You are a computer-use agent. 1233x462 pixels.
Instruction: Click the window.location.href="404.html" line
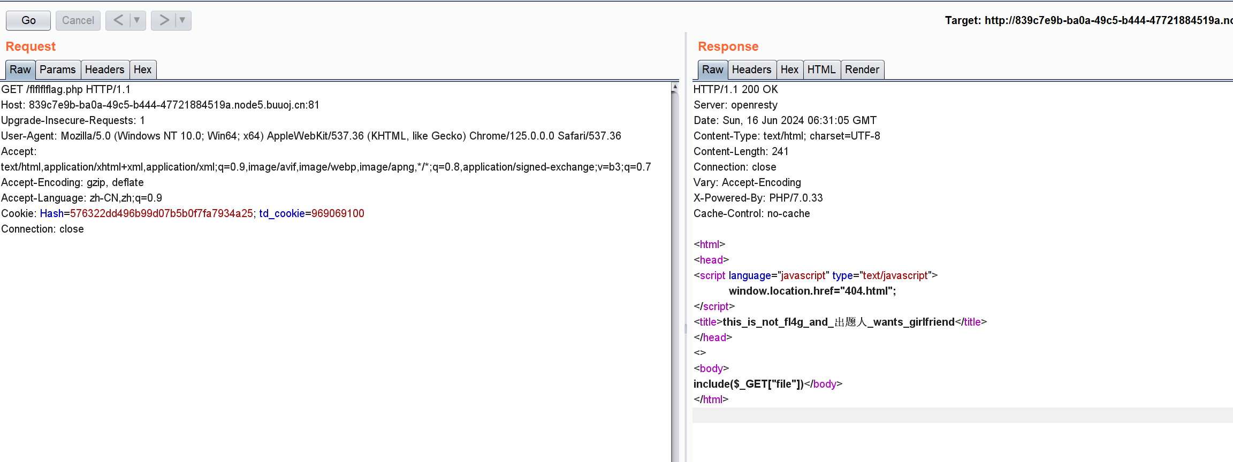(x=812, y=291)
